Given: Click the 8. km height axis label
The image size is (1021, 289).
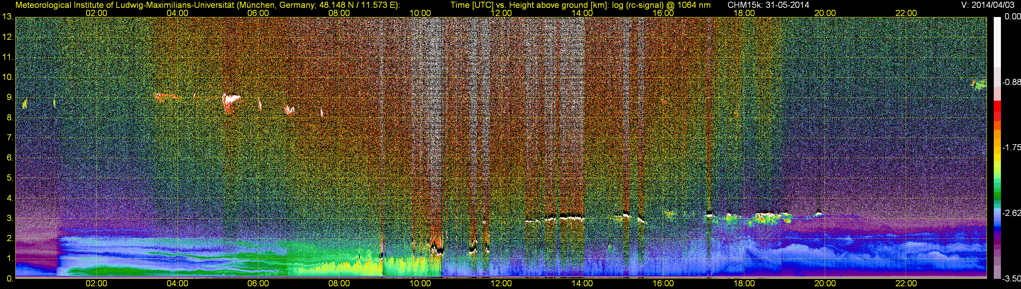Looking at the screenshot, I should pos(10,118).
